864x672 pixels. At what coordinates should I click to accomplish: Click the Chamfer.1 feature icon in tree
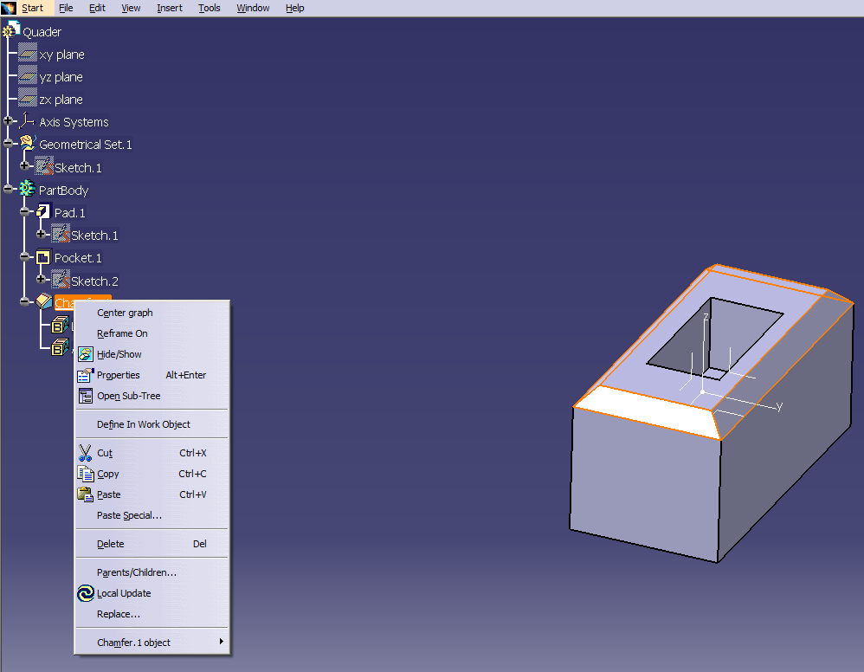pyautogui.click(x=44, y=302)
